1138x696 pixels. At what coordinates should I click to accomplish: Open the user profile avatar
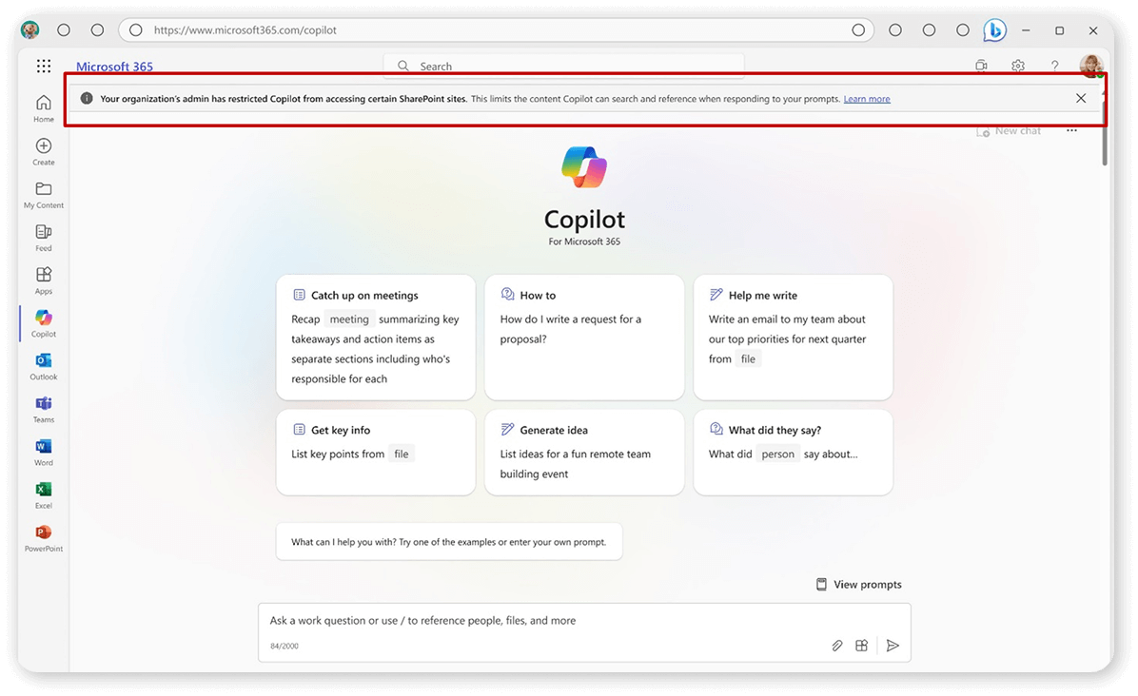pyautogui.click(x=1090, y=66)
